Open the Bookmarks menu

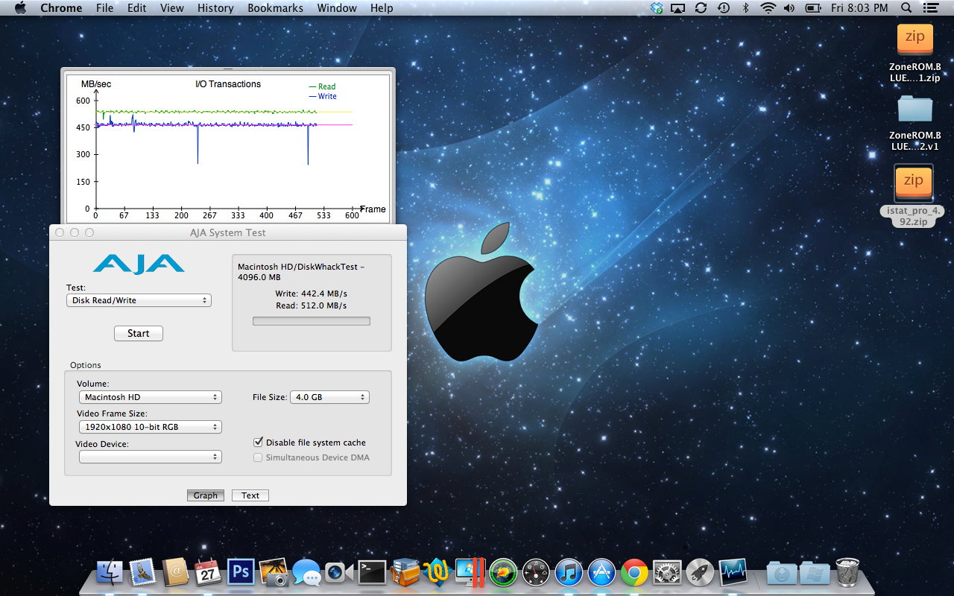click(275, 8)
